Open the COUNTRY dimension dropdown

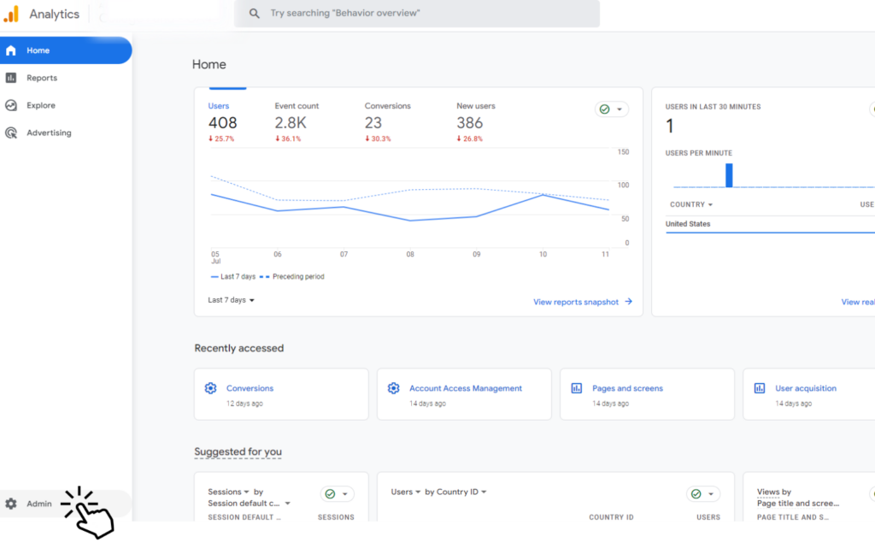point(690,204)
